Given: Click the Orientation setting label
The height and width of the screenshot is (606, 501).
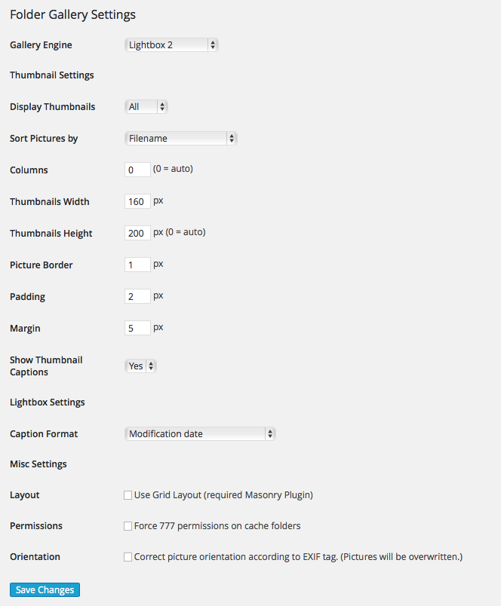Looking at the screenshot, I should 35,557.
